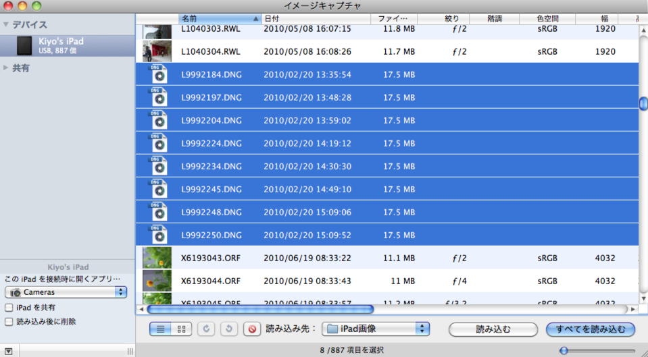Enable the iPad を共有 checkbox

click(9, 308)
